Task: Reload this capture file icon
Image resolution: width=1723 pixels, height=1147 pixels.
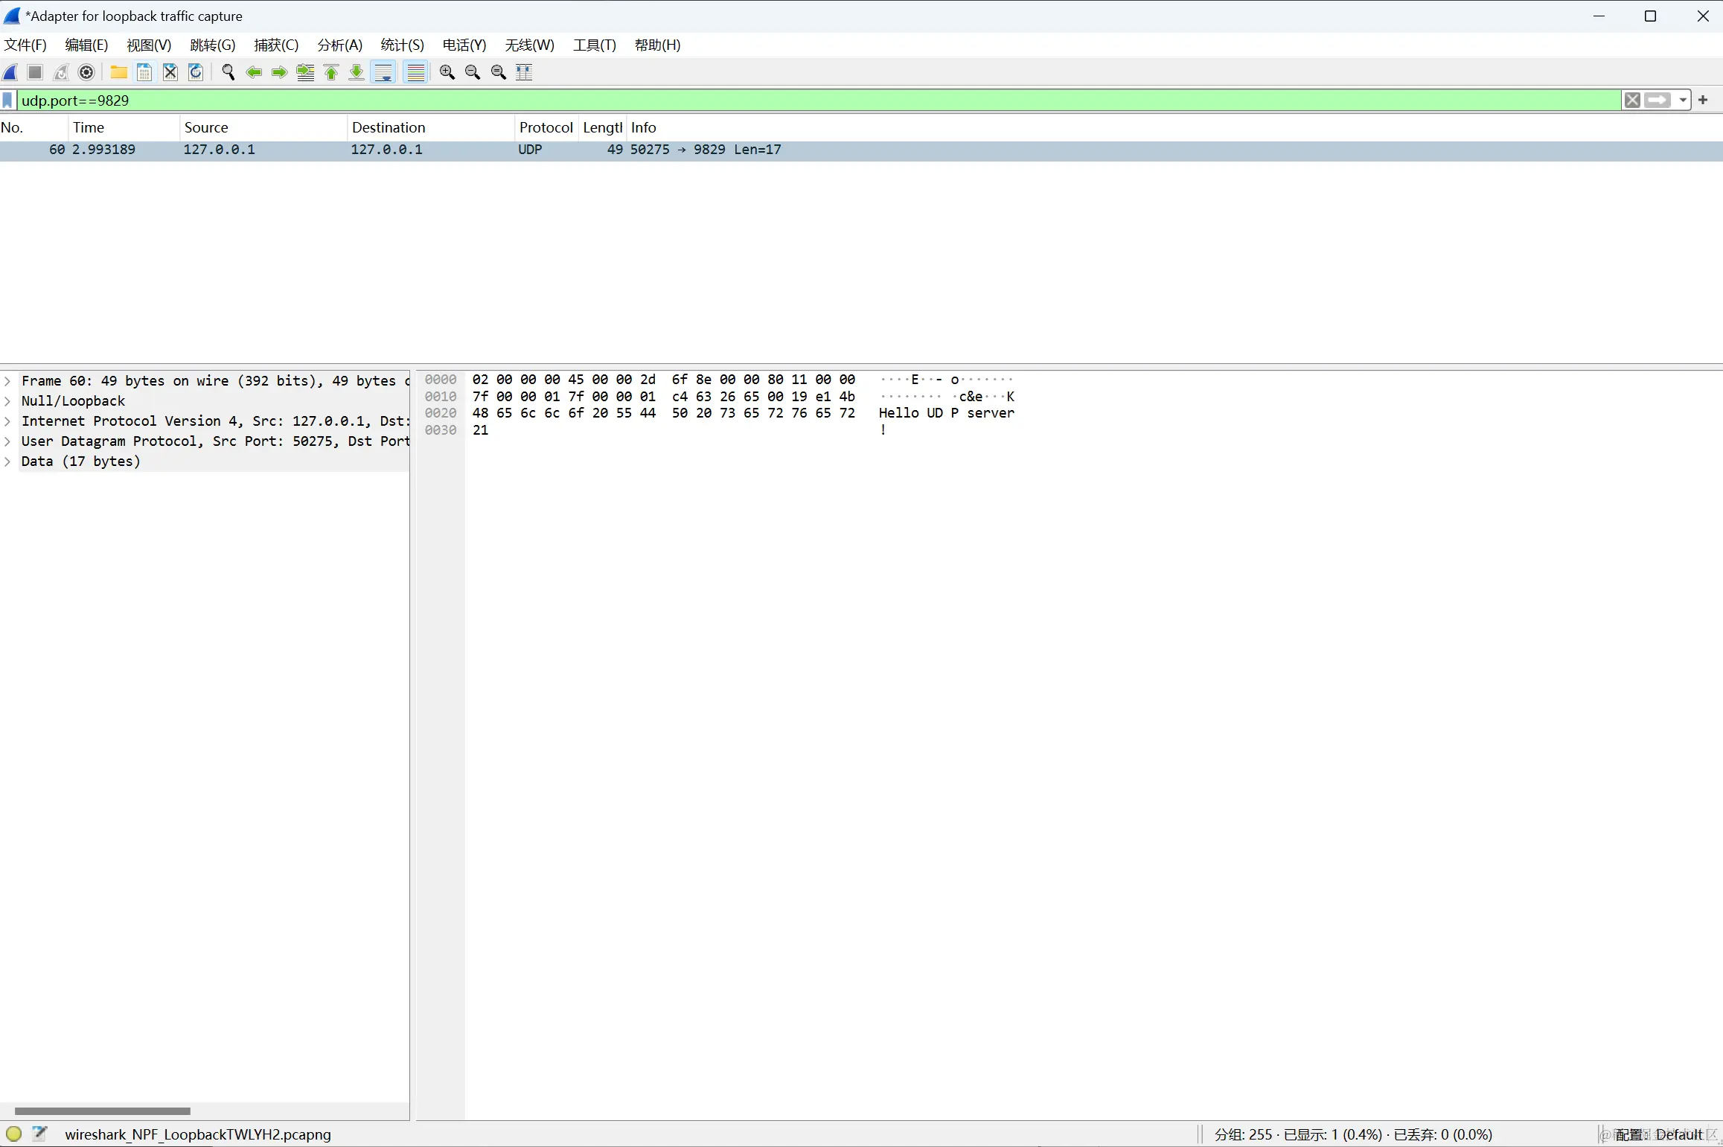Action: (196, 72)
